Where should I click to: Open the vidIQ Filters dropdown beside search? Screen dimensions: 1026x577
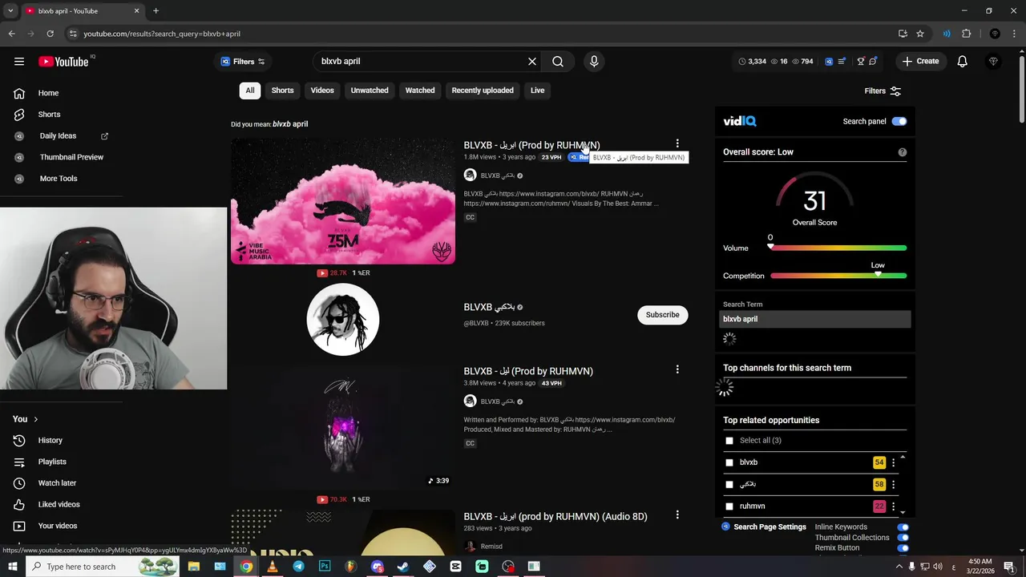243,62
